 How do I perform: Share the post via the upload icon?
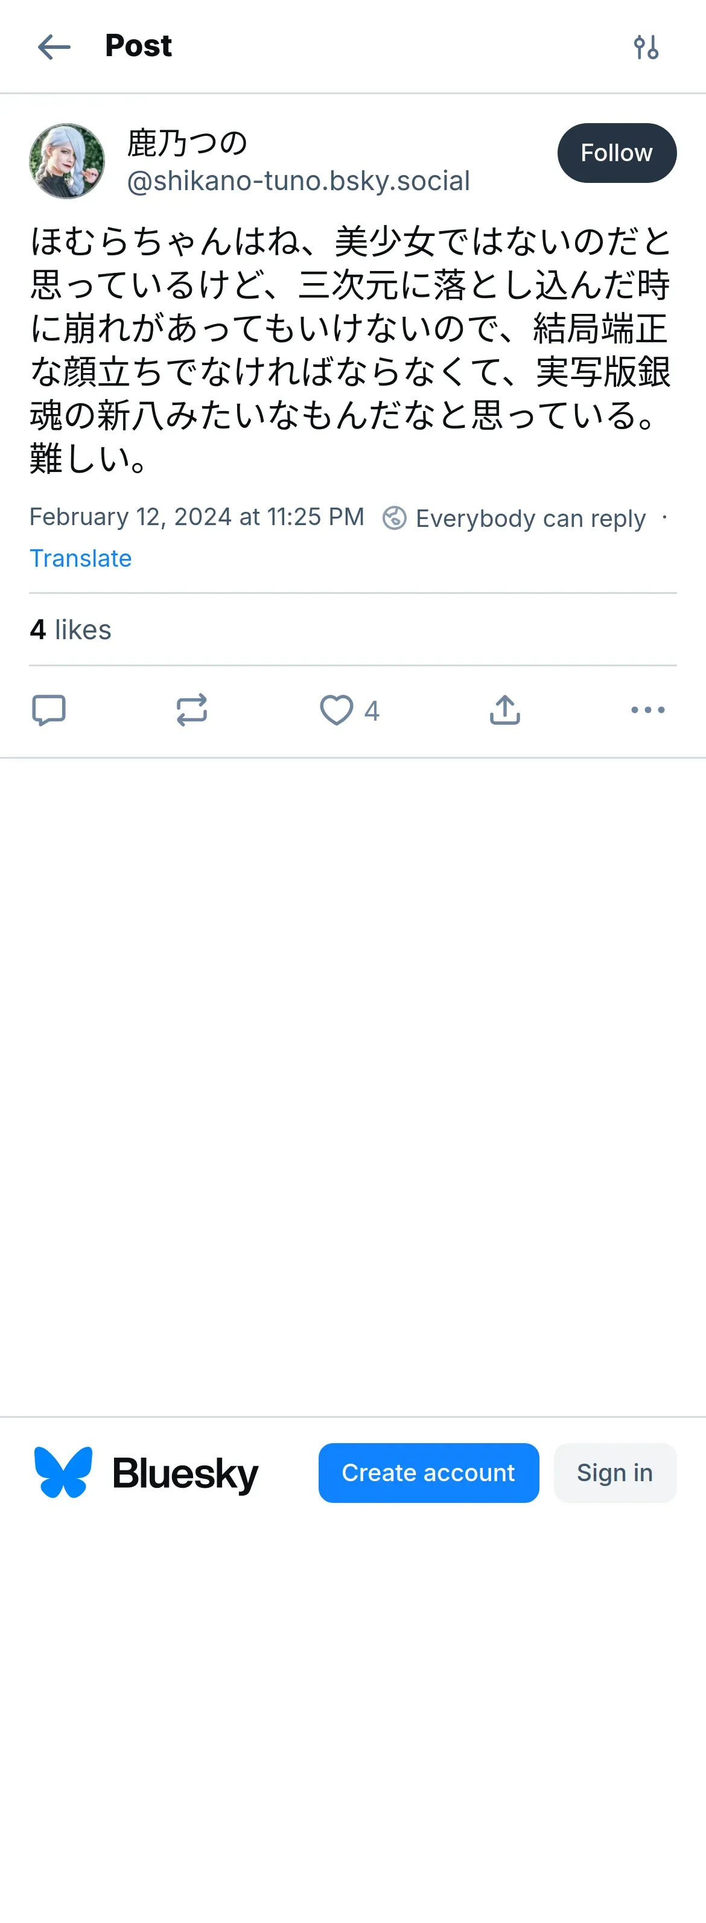coord(504,710)
